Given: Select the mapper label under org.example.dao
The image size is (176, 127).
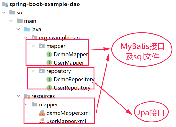Looking at the screenshot, I should click(x=56, y=46).
